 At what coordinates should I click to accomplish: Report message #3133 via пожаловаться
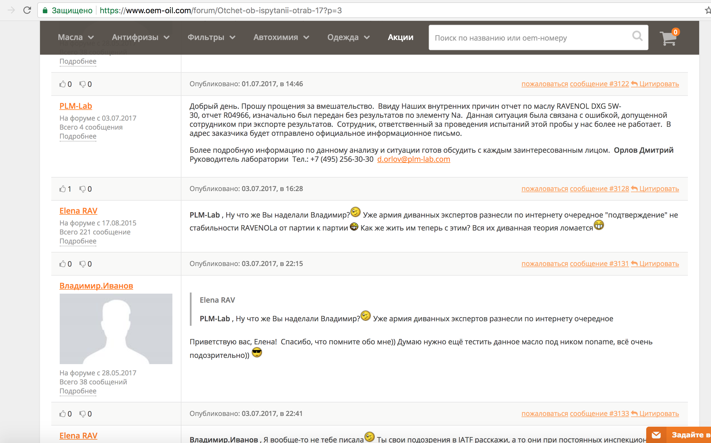pos(545,414)
